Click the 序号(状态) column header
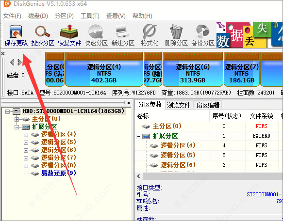 pyautogui.click(x=227, y=116)
